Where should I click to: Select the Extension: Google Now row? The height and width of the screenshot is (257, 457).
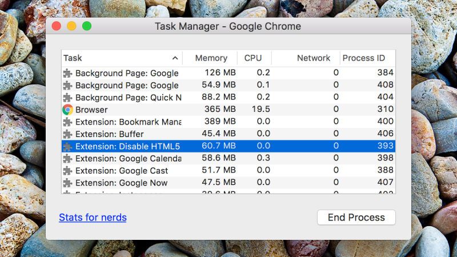pos(228,183)
